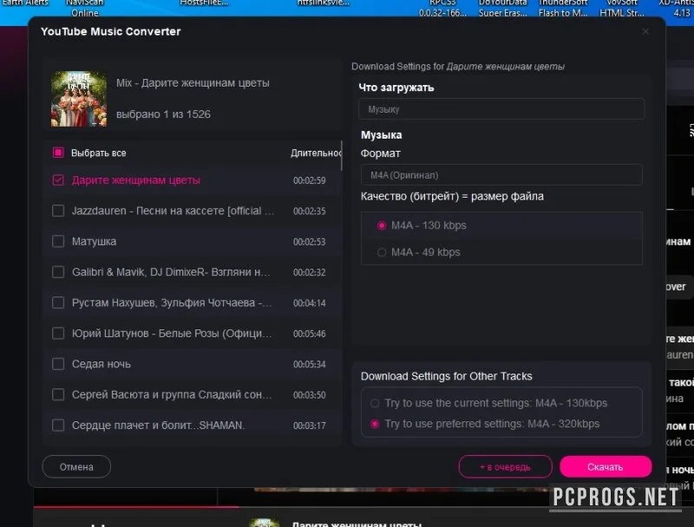The image size is (694, 527).
Task: Open the 'NaviScan Online' desktop shortcut
Action: 84,8
